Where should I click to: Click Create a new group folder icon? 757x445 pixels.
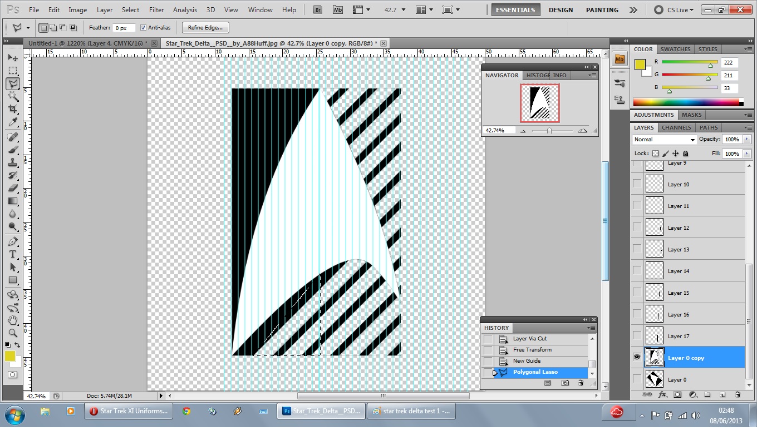[707, 394]
